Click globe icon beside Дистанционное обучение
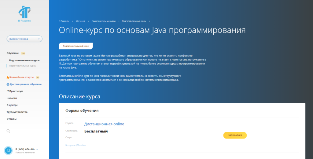This screenshot has height=159, width=313. (x=8, y=84)
